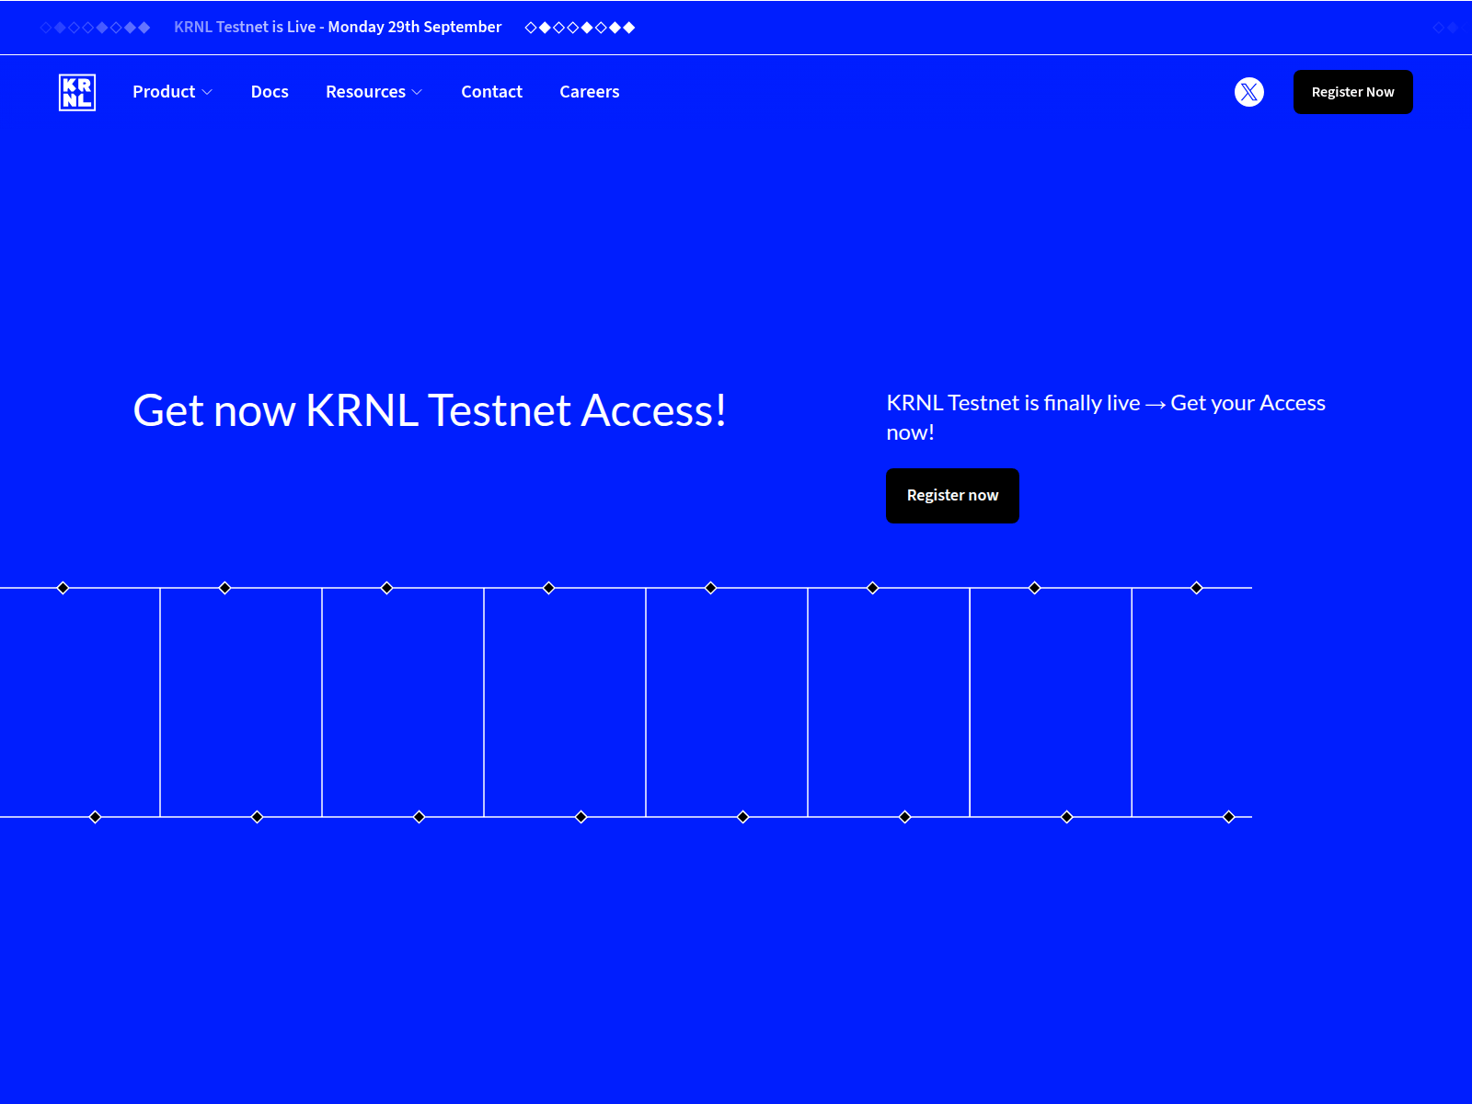Click the KRNL logo in the header
Viewport: 1472px width, 1104px height.
click(76, 92)
